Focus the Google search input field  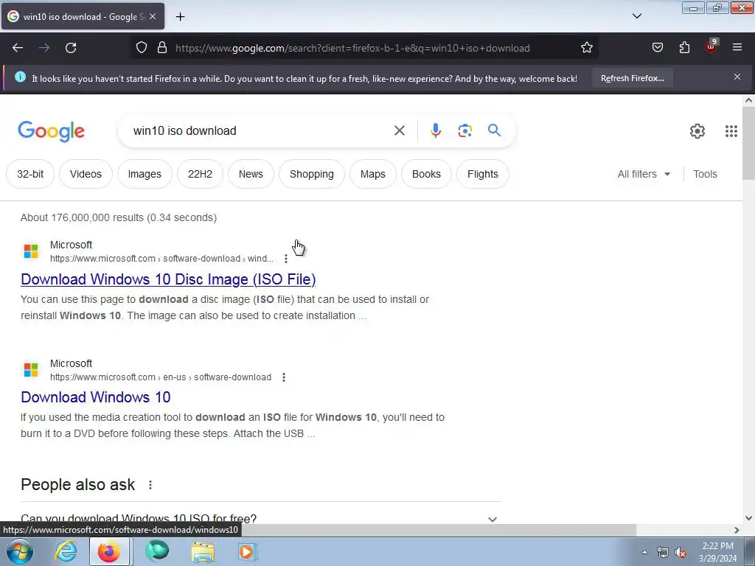(x=260, y=131)
